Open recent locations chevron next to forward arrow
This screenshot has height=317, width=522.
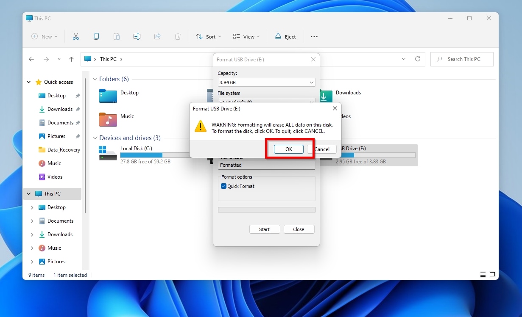[59, 59]
